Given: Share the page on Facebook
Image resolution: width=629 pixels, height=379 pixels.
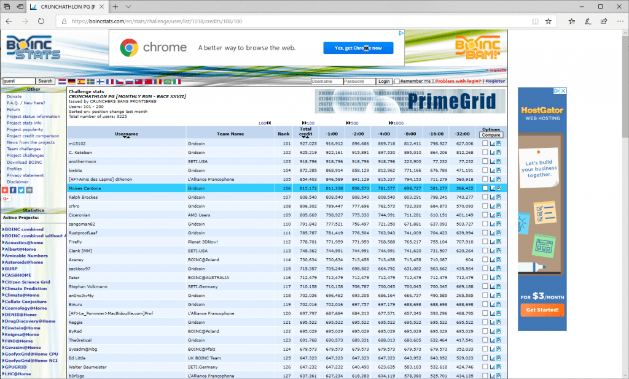Looking at the screenshot, I should (13, 190).
